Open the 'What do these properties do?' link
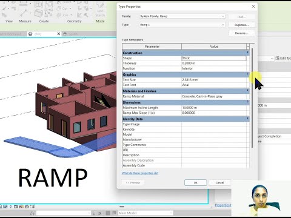The width and height of the screenshot is (291, 218). point(140,173)
